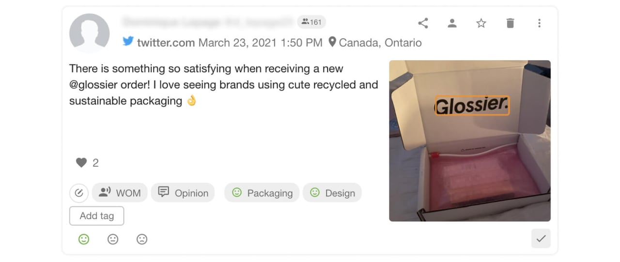Click the Design aspect tag
620x262 pixels.
click(x=332, y=193)
